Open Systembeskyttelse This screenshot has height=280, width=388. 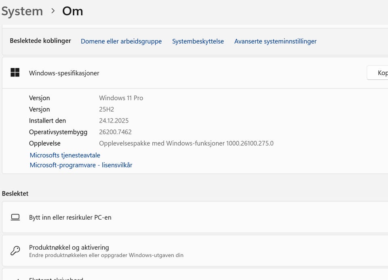[x=198, y=41]
